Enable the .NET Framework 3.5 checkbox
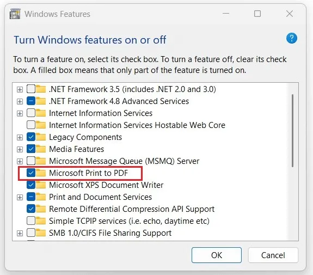 (31, 89)
